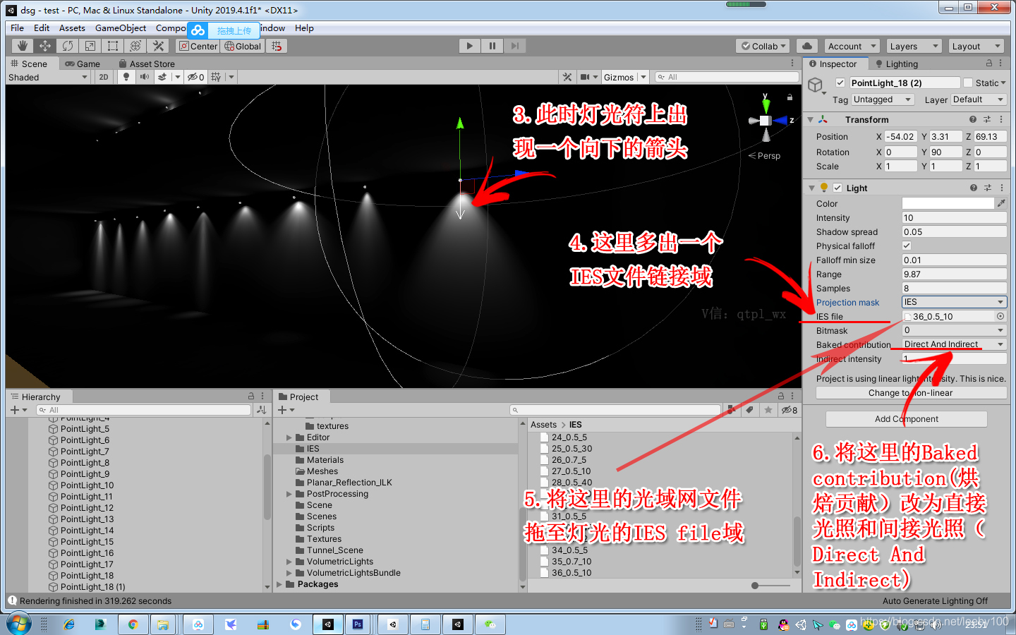The height and width of the screenshot is (635, 1016).
Task: Switch to the Lighting tab
Action: pyautogui.click(x=897, y=64)
